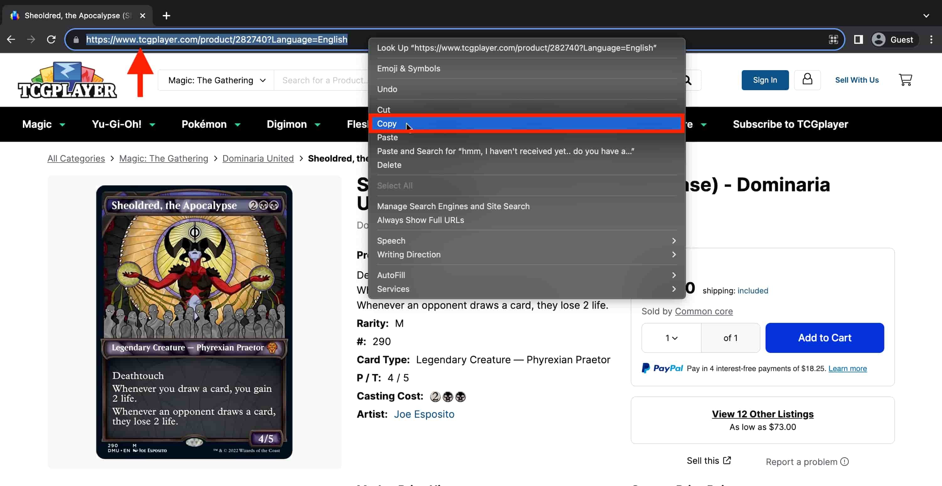Click the lock site info icon

coord(76,39)
